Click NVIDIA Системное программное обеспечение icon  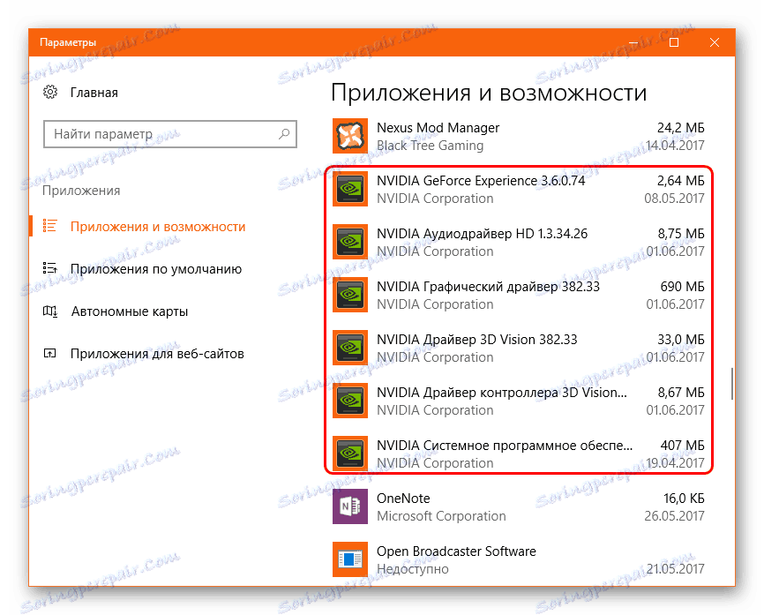tap(350, 454)
